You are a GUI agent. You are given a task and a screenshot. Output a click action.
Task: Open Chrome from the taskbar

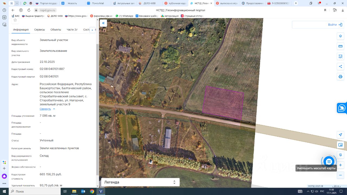pos(92,191)
